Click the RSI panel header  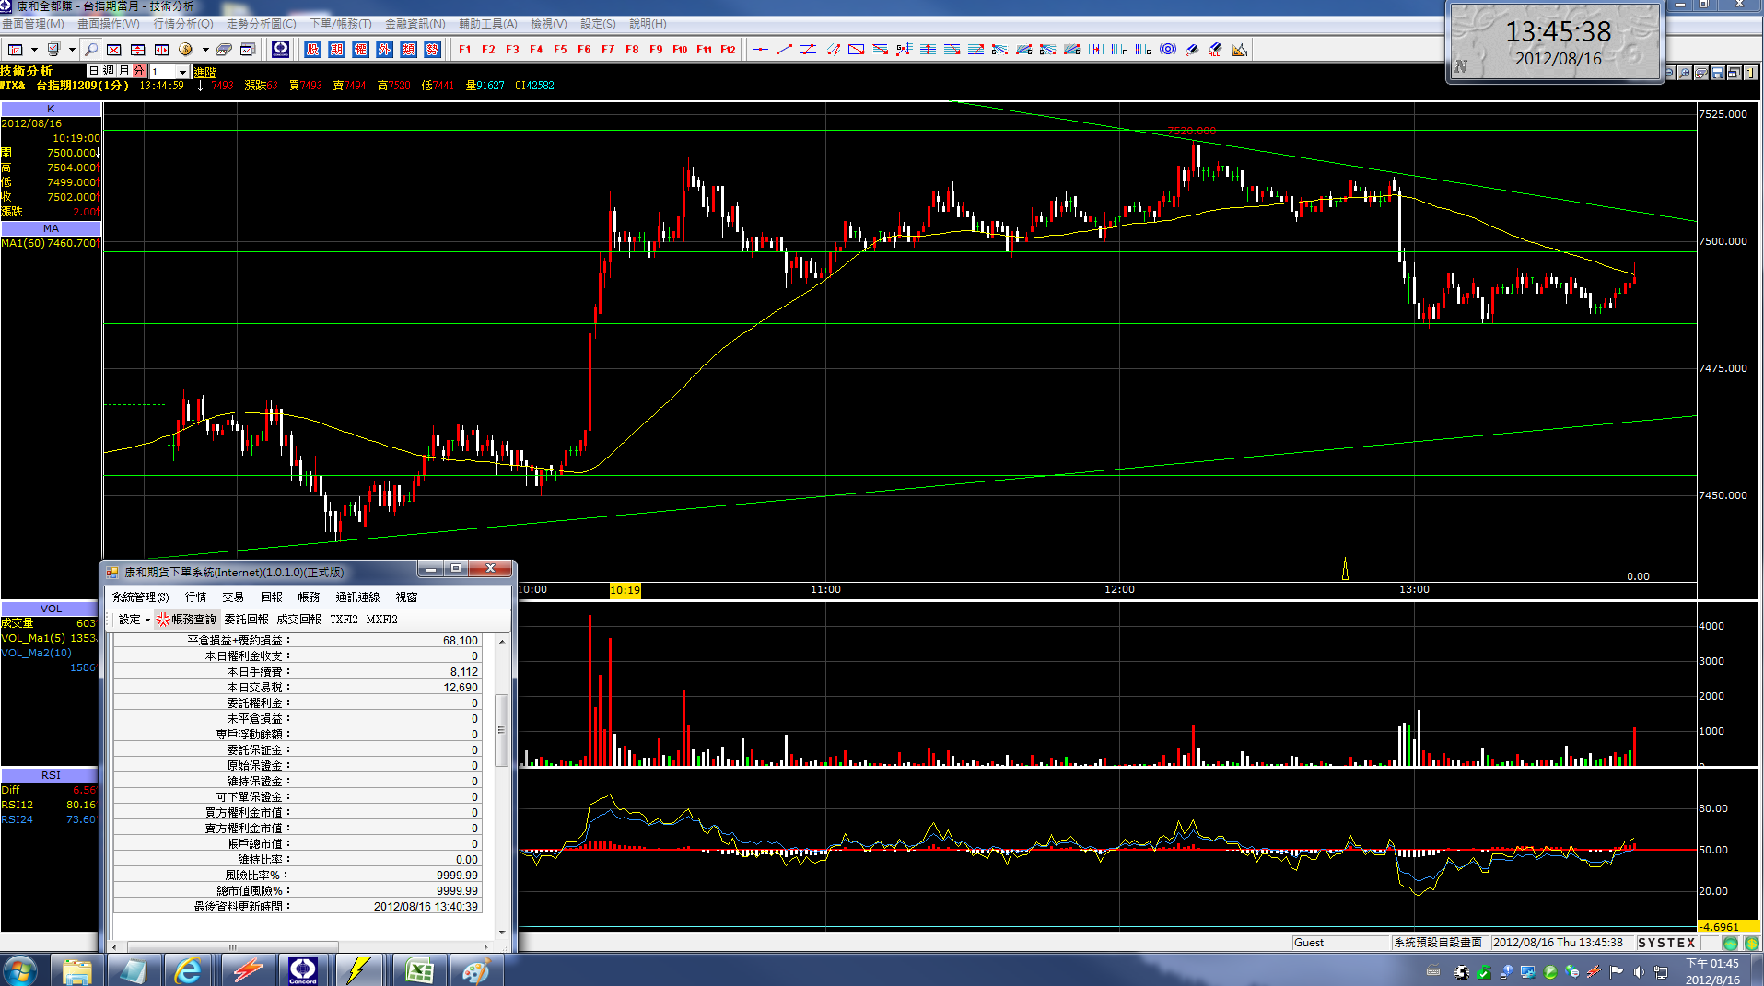tap(51, 775)
